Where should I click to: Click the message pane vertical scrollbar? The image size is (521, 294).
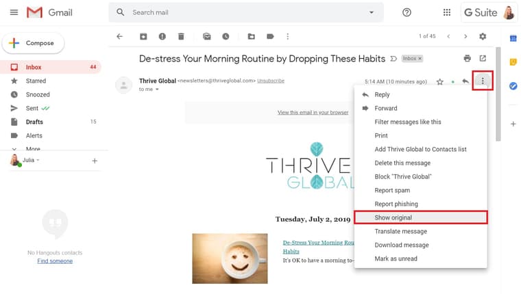coord(498,94)
